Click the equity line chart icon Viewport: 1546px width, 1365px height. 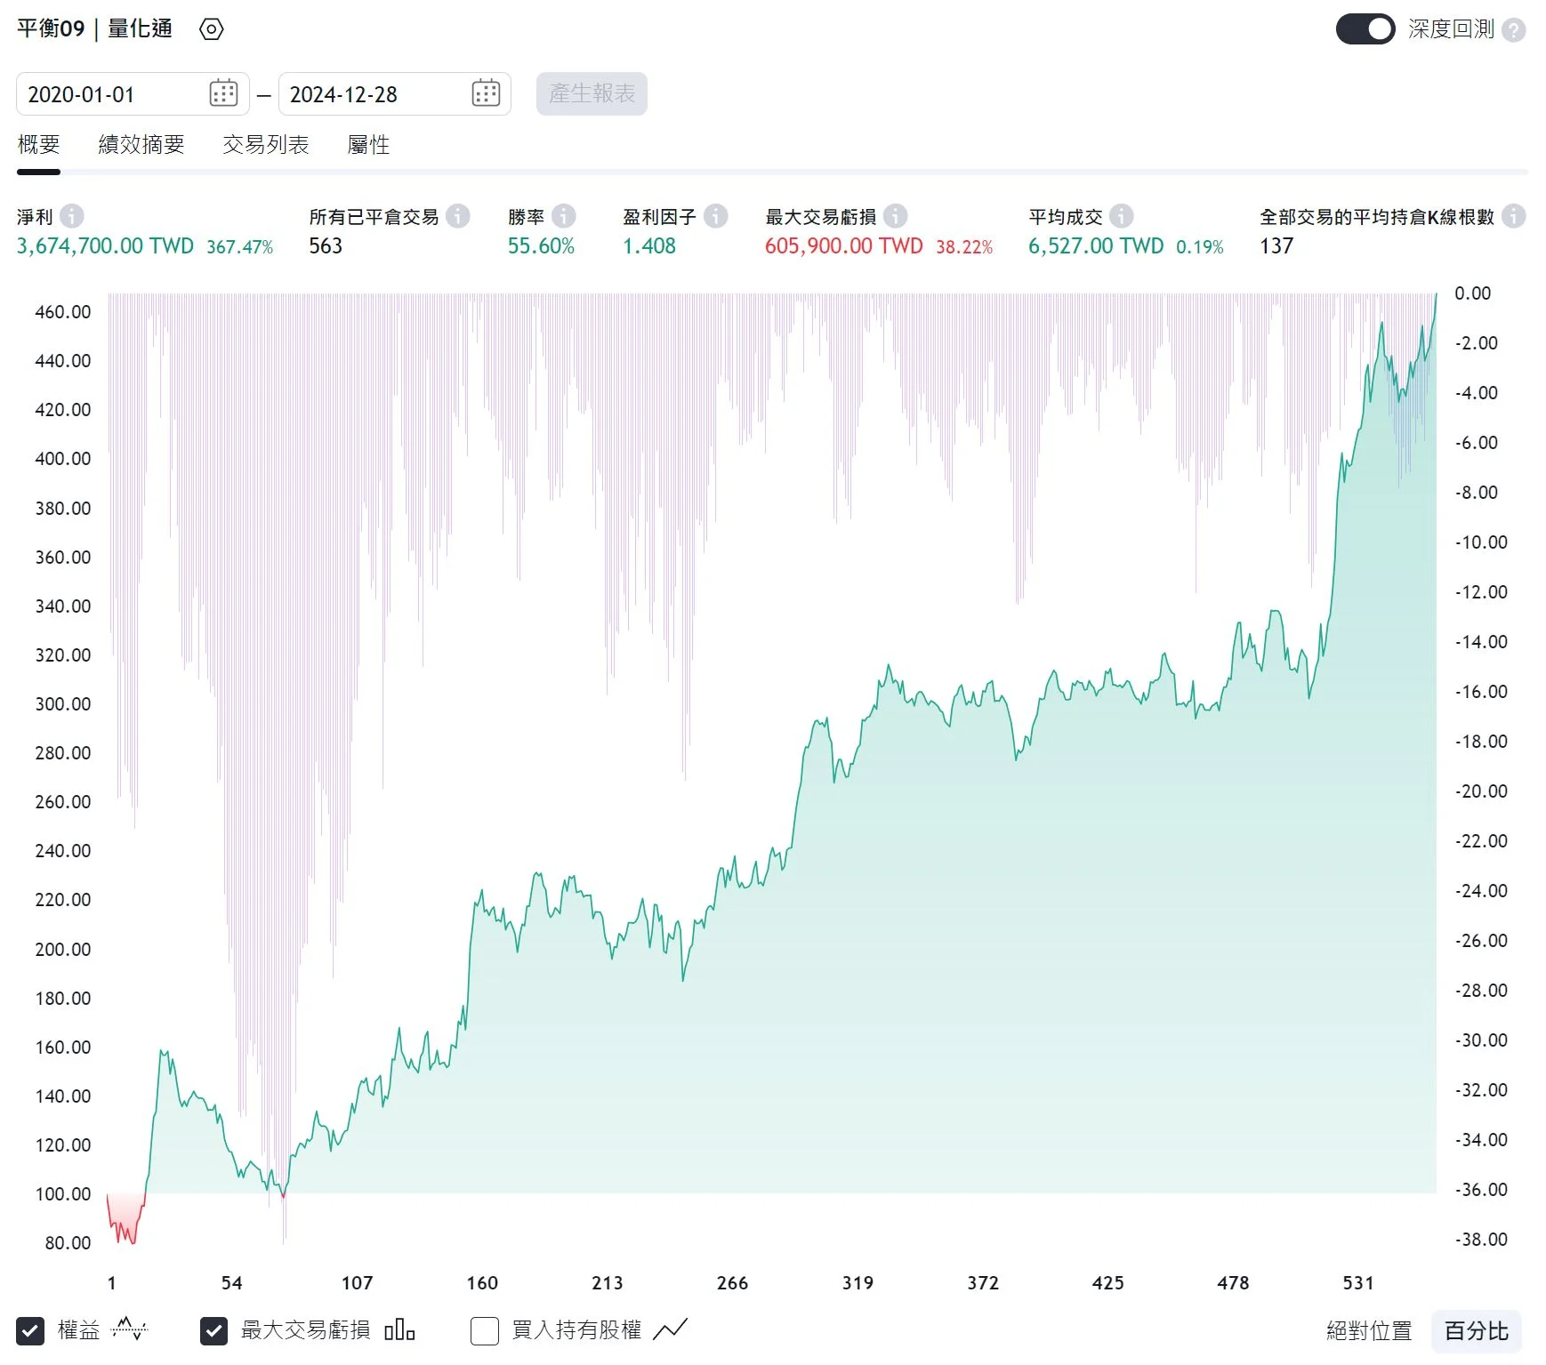point(129,1329)
